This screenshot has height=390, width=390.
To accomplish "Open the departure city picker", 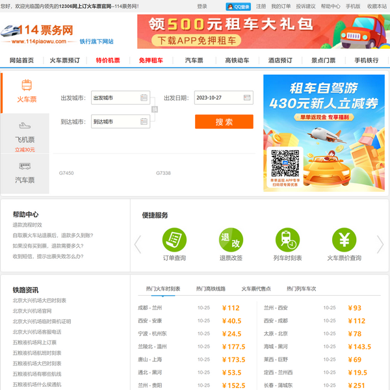I will [144, 97].
